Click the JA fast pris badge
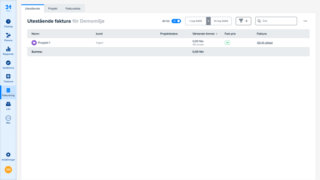 (x=227, y=43)
